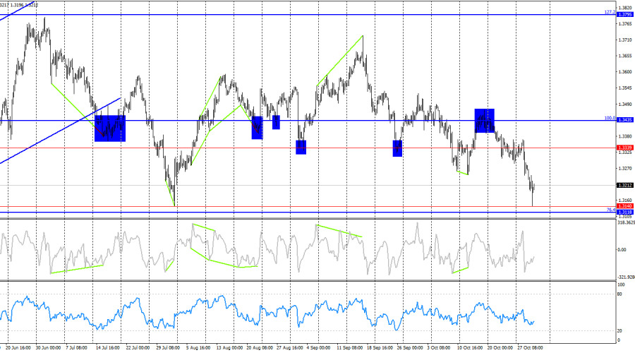Select the wide blue rectangle near 14 Jul
This screenshot has width=635, height=353.
pos(109,128)
